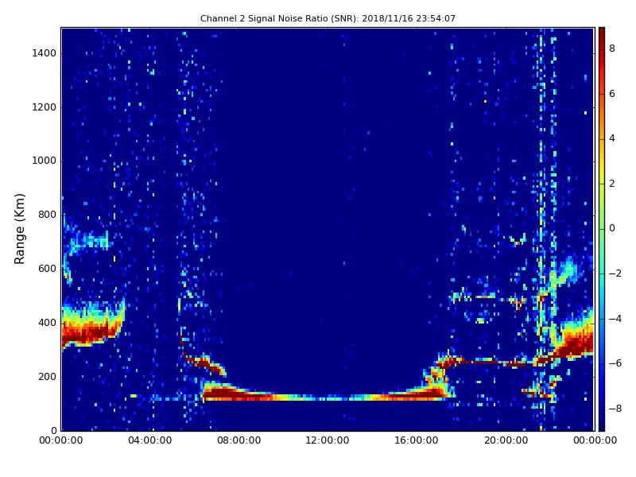Click the plot title 'Channel 2 Signal Noise Ratio (SNR)'
The image size is (636, 477).
click(328, 18)
